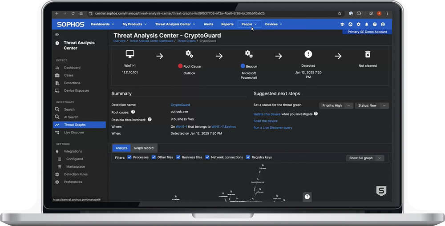Click the graduation cap training icon
Image resolution: width=445 pixels, height=226 pixels.
(x=342, y=24)
